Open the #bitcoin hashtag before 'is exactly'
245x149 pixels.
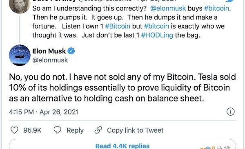click(x=156, y=26)
